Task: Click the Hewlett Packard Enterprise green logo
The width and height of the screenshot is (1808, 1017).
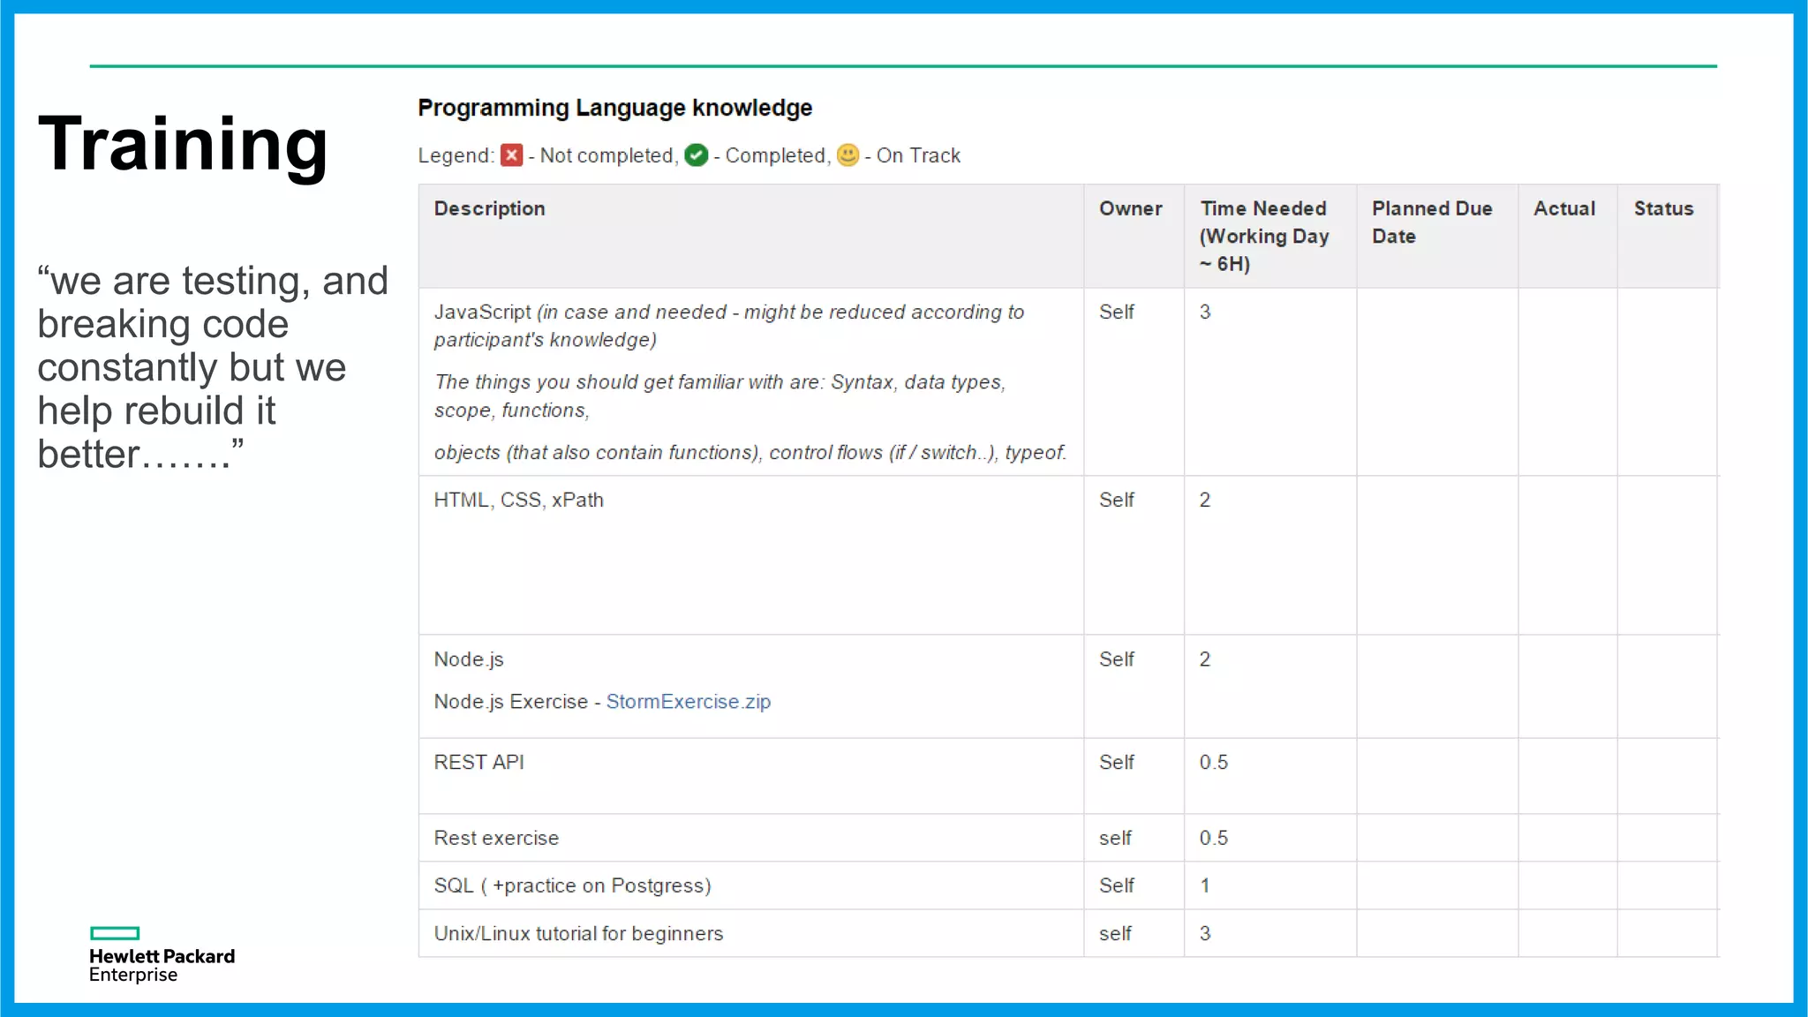Action: 115,933
